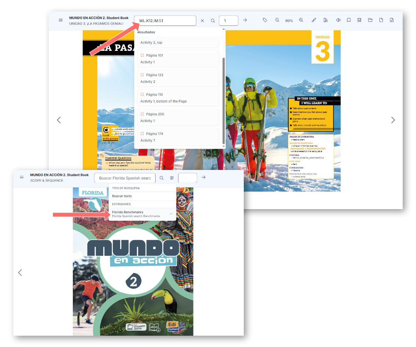Click the bookmark icon beside Página 110
Screen dimensions: 416x347
point(142,95)
